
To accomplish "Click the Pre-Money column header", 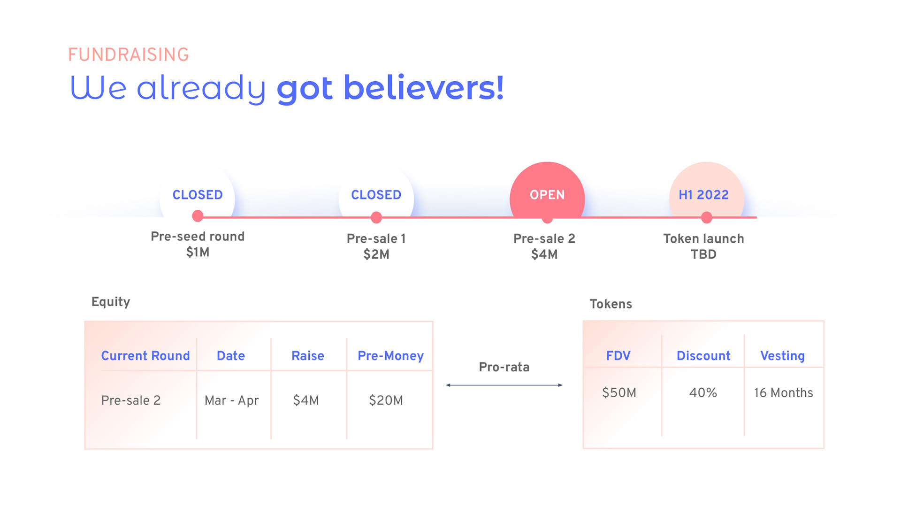I will [x=390, y=356].
